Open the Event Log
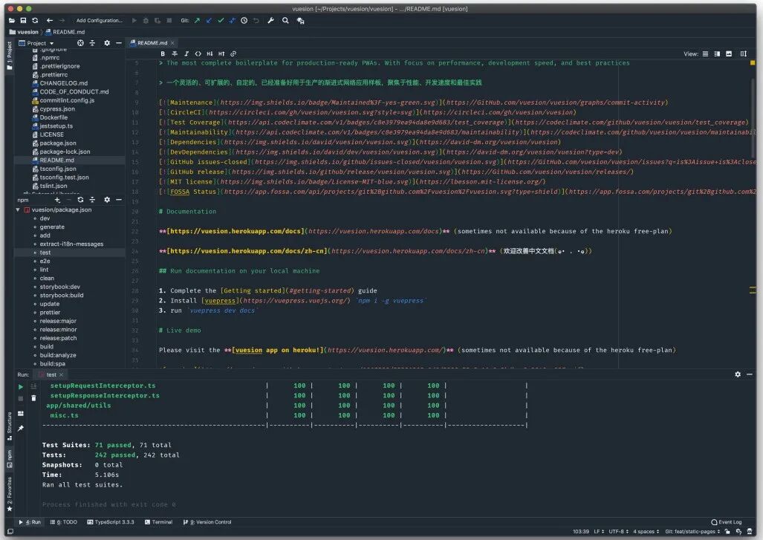 [x=727, y=522]
